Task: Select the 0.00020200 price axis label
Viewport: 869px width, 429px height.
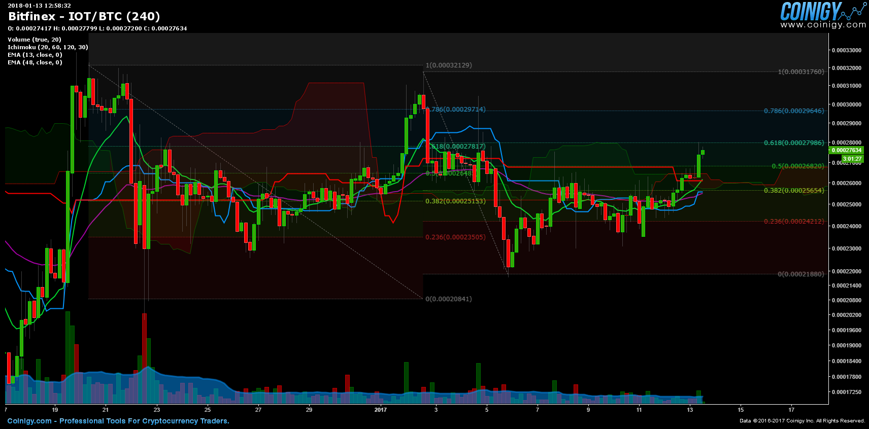Action: 847,315
